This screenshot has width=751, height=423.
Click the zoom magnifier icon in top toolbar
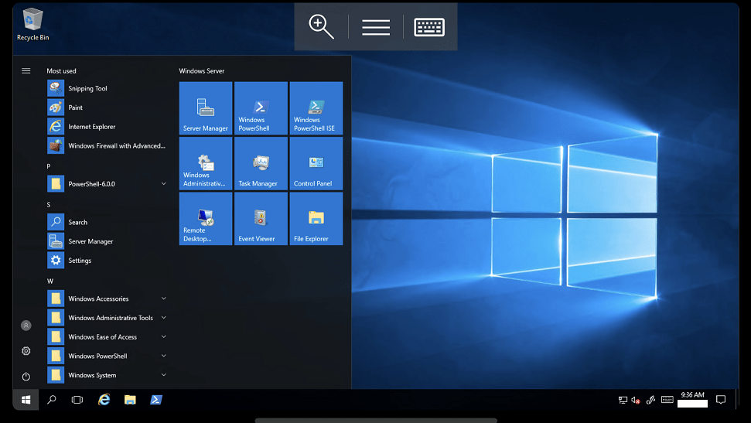(321, 26)
